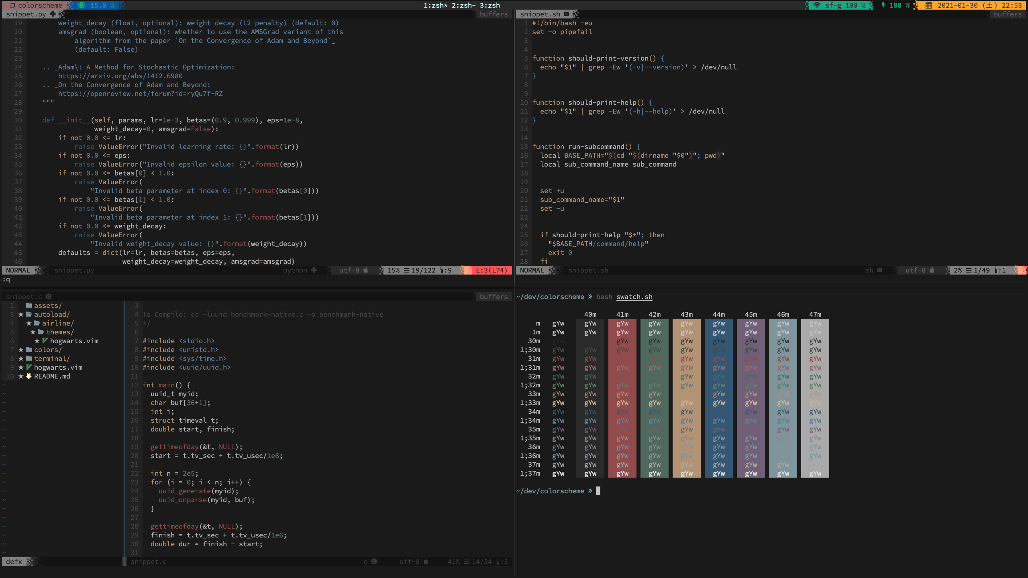Click the Wi-Fi icon in tmux status bar
This screenshot has width=1028, height=578.
coord(817,5)
